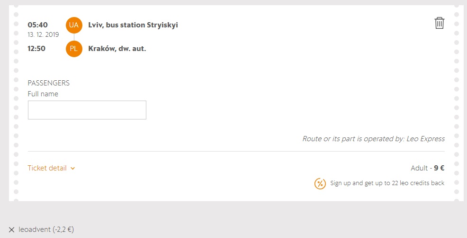The height and width of the screenshot is (238, 467).
Task: Click the Adult - 9 € price
Action: tap(427, 168)
